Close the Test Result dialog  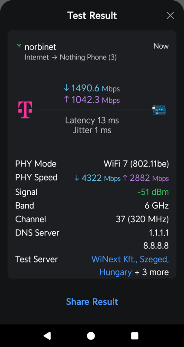tap(170, 16)
